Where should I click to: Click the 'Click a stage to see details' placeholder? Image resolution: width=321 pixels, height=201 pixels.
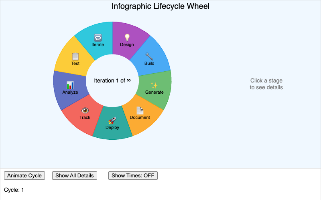266,84
